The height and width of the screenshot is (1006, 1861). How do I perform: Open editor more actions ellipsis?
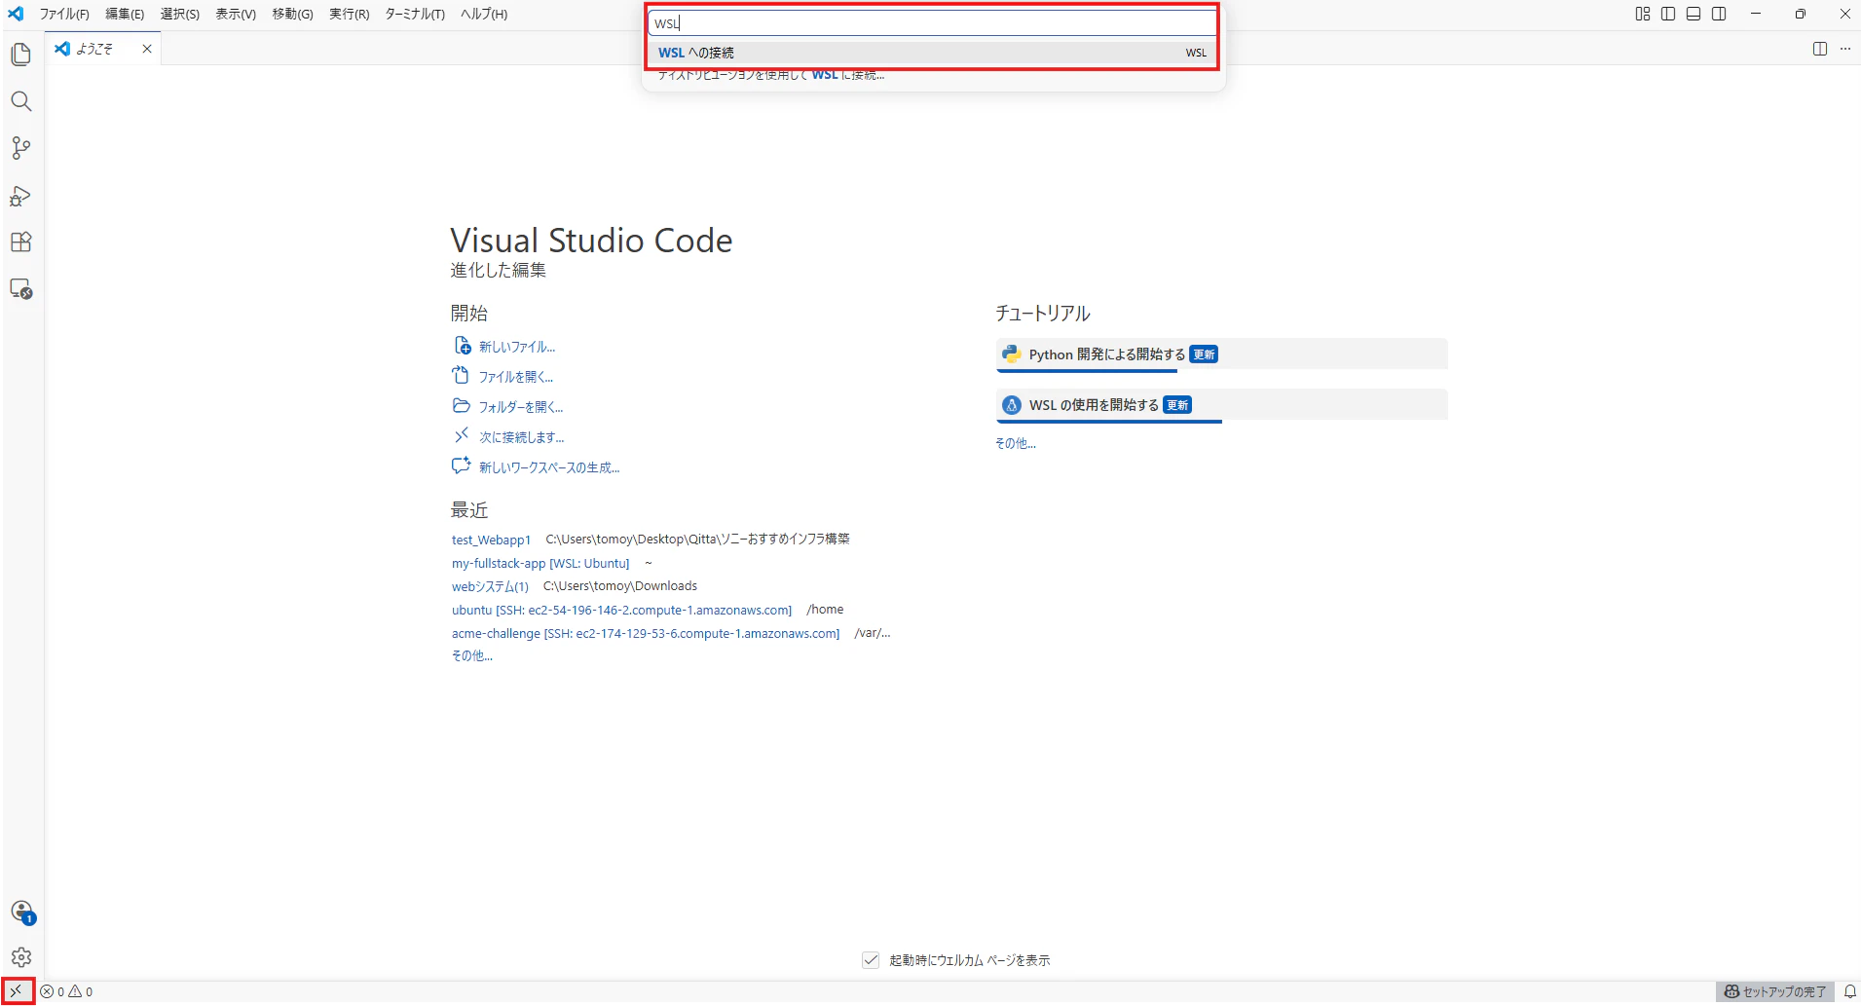click(x=1845, y=49)
